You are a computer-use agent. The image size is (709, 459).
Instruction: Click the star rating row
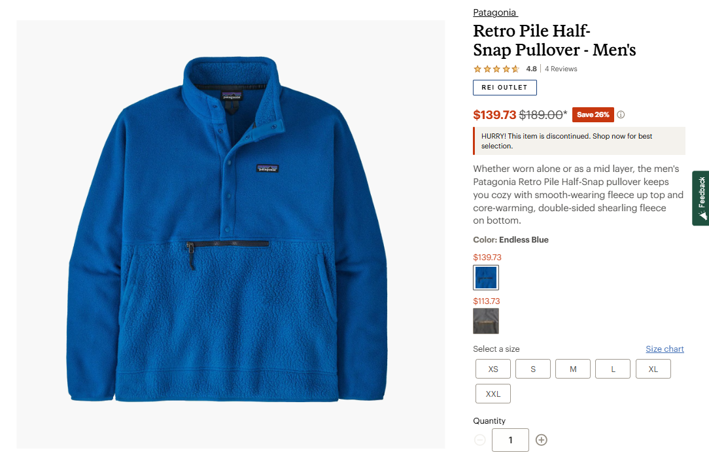[x=496, y=69]
